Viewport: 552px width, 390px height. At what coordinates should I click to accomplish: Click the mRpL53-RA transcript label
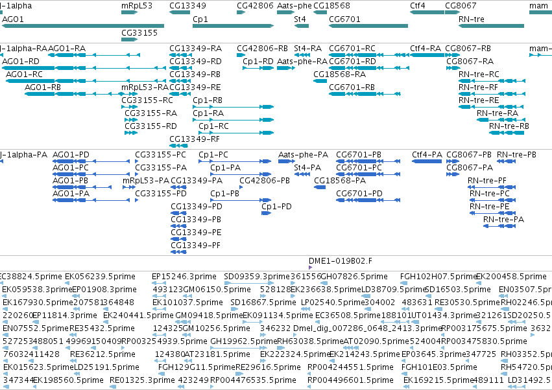pos(145,87)
